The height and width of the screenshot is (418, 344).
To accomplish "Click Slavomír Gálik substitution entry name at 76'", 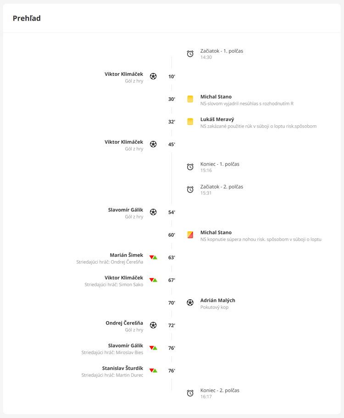I will coord(126,346).
